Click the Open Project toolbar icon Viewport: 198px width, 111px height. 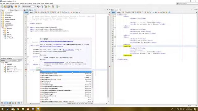[x=8, y=6]
